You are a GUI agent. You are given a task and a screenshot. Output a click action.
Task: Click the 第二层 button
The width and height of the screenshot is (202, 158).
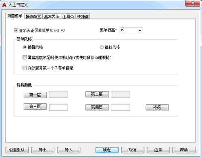pyautogui.click(x=97, y=94)
